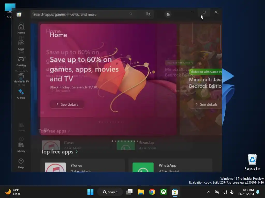
Task: Open Top free apps list link
Action: [x=57, y=152]
